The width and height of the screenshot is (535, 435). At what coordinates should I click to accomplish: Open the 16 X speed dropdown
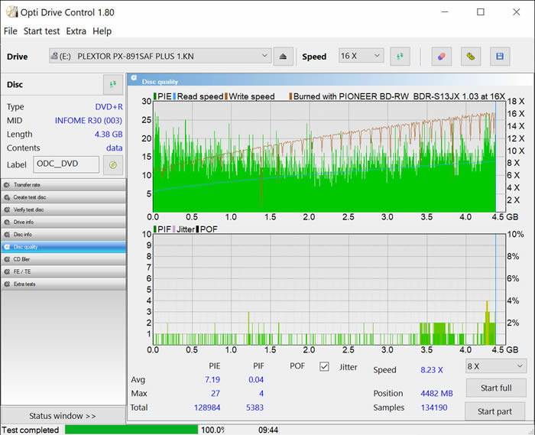(361, 56)
